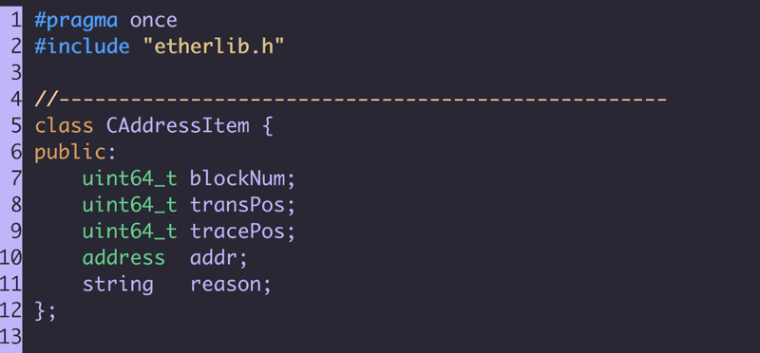Click the transPos member name
This screenshot has height=353, width=760.
pos(237,205)
